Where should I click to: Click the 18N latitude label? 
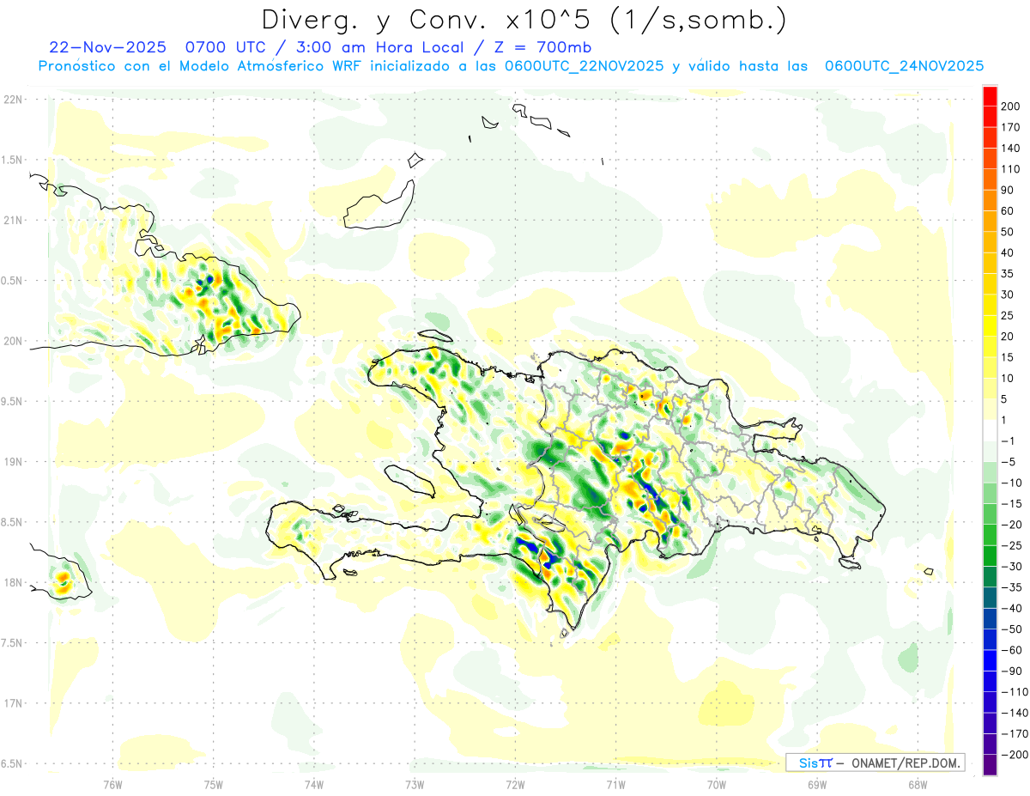click(x=12, y=582)
